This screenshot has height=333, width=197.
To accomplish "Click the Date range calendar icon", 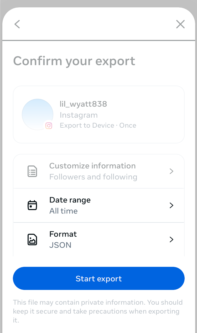I will point(32,205).
